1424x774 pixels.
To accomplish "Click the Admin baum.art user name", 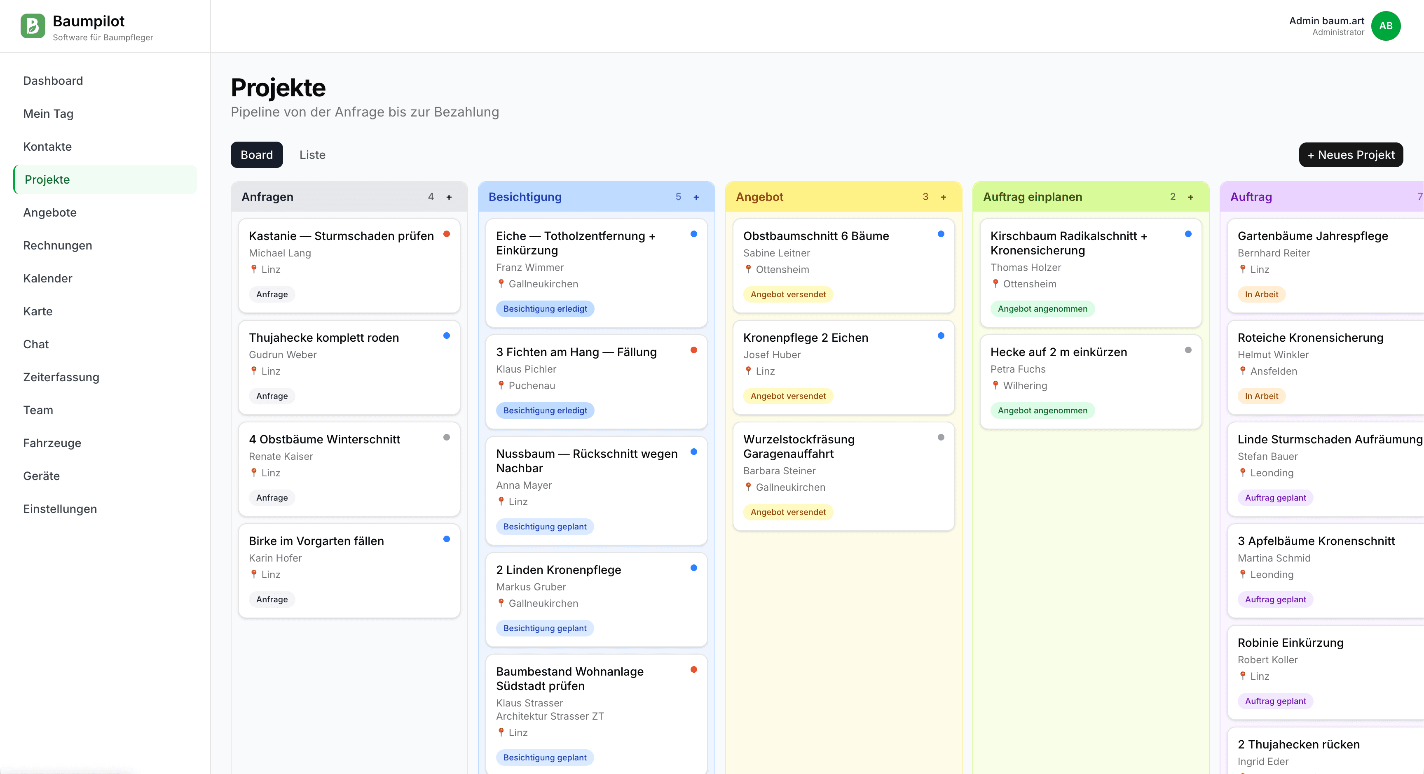I will [x=1326, y=21].
